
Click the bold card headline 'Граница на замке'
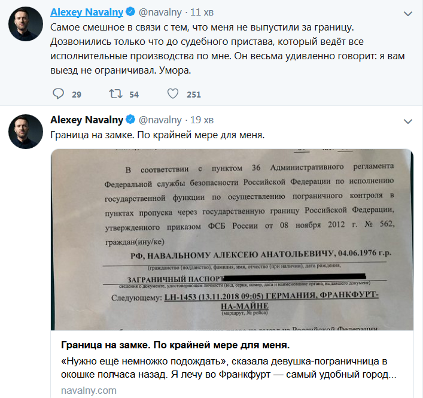click(175, 346)
